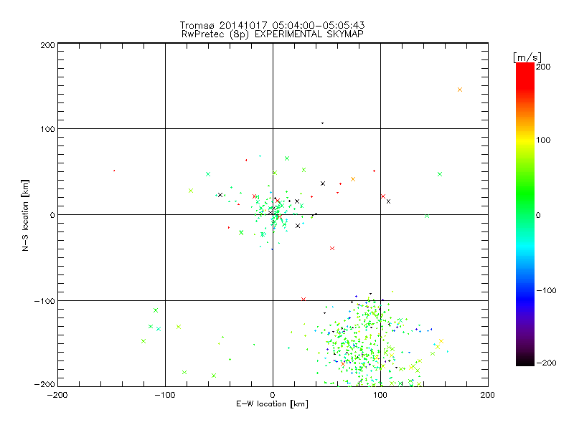
Task: Select the green X marker right of the [m/s] colorbar's plot edge
Action: coord(440,174)
